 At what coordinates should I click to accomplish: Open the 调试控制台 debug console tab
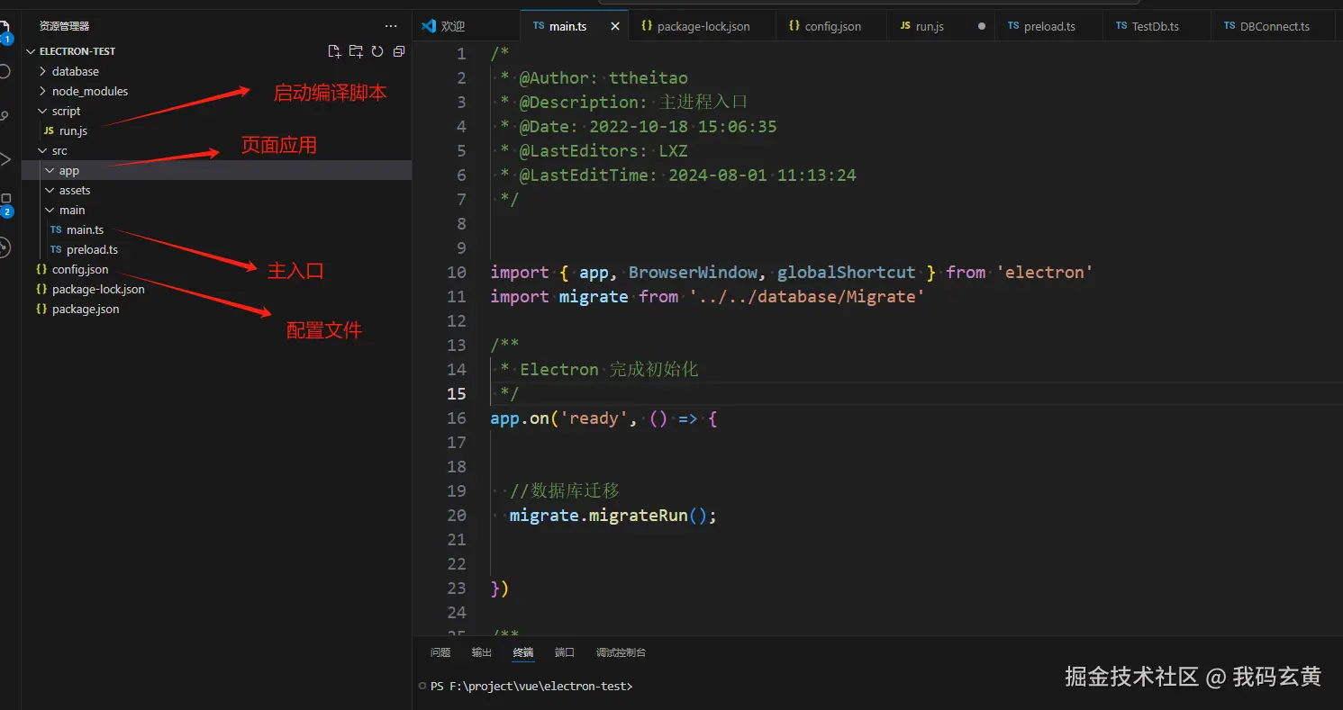click(x=621, y=652)
